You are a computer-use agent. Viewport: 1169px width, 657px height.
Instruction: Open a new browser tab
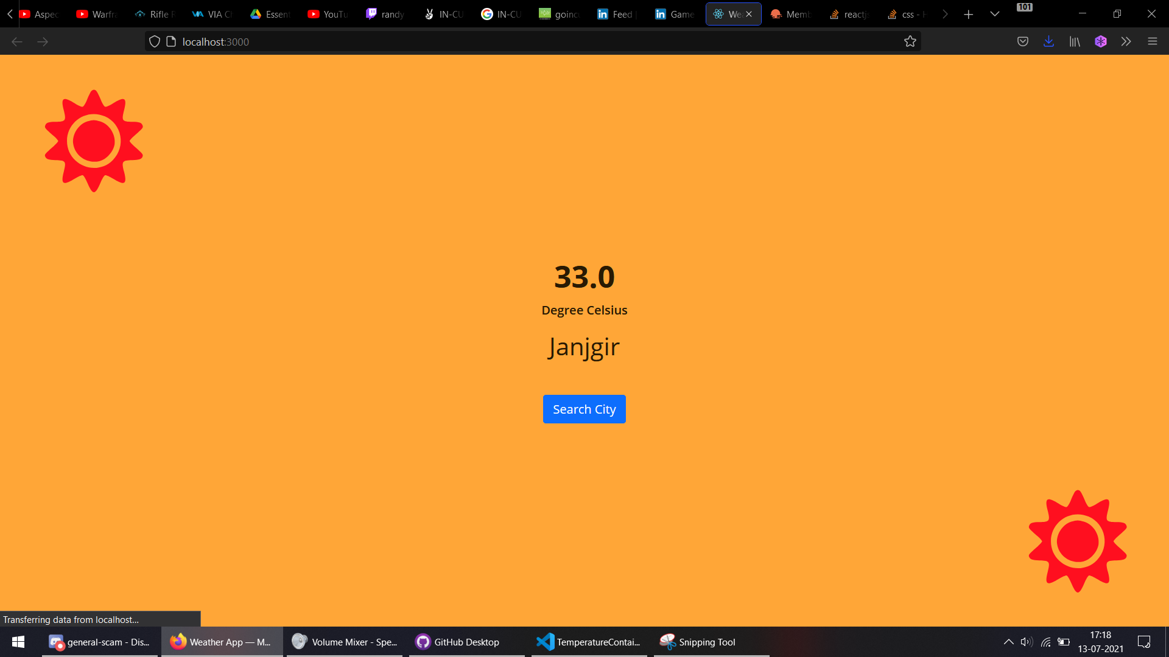(x=968, y=14)
